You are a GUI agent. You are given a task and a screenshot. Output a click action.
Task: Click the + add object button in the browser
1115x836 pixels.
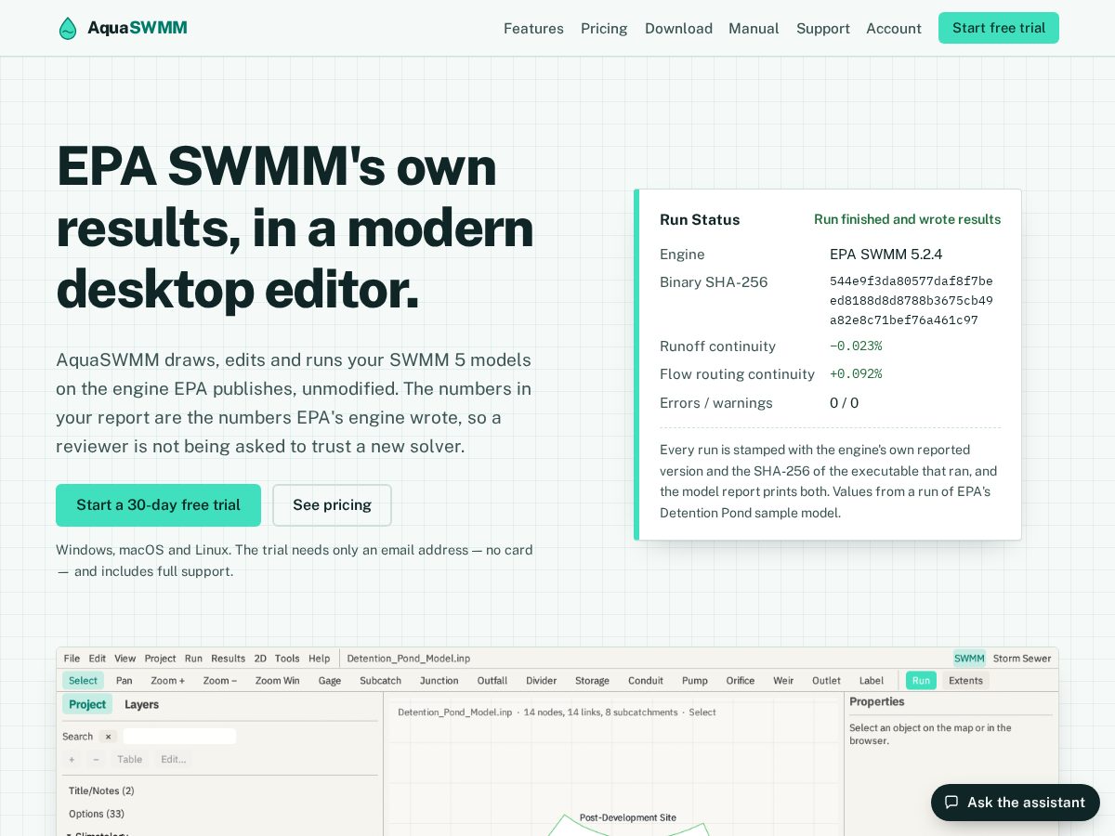72,759
